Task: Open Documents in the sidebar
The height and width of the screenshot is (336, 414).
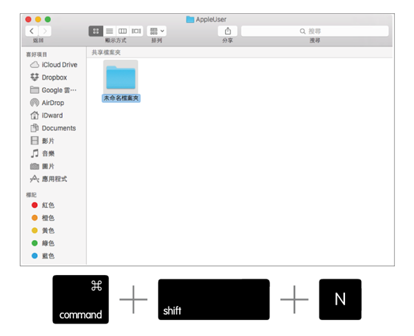Action: [x=53, y=128]
